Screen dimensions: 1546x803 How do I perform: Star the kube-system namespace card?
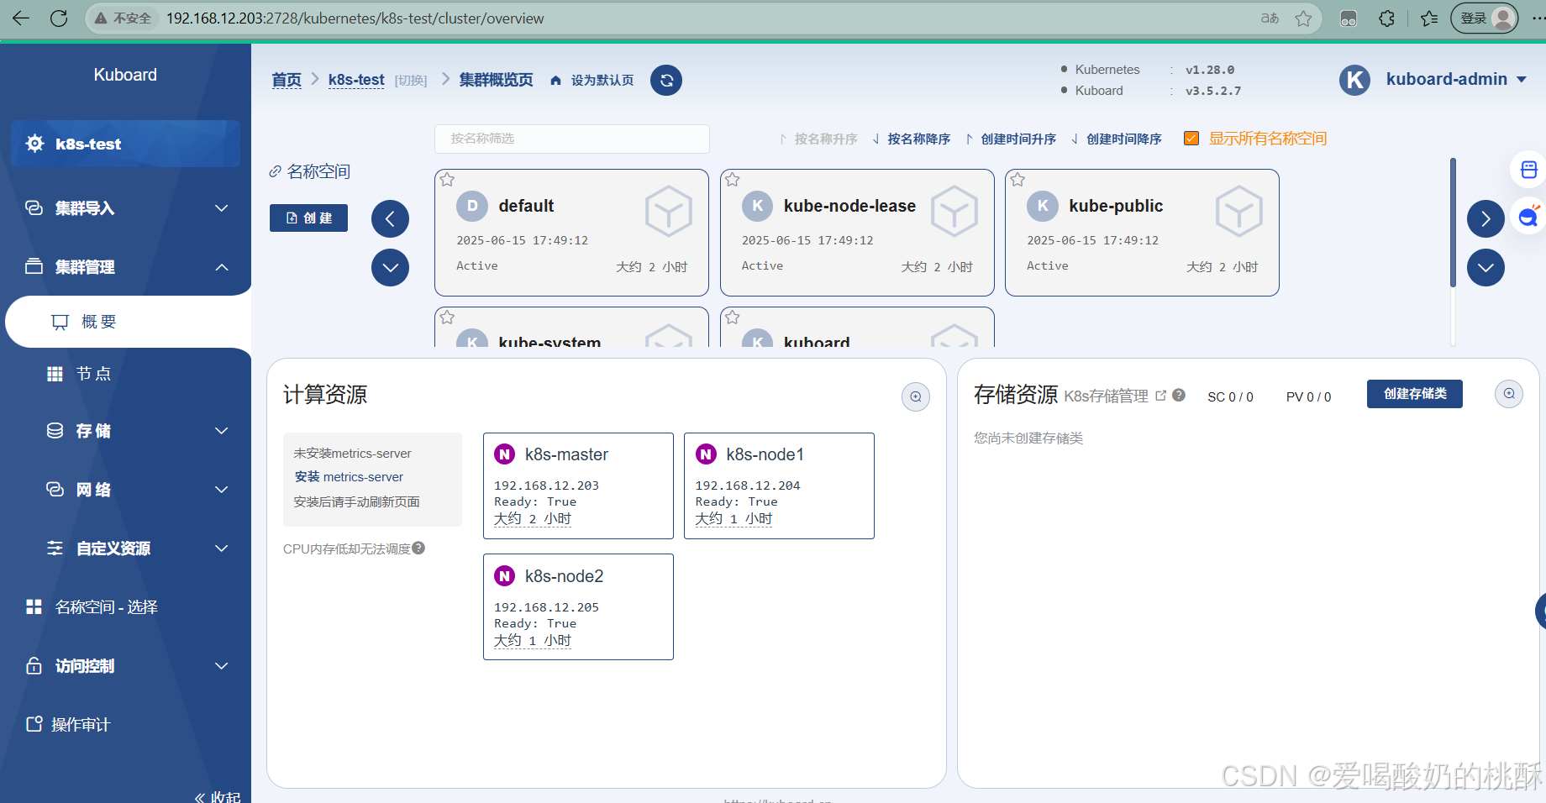[448, 318]
